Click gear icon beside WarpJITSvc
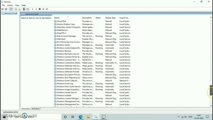The height and width of the screenshot is (120, 213). [55, 33]
